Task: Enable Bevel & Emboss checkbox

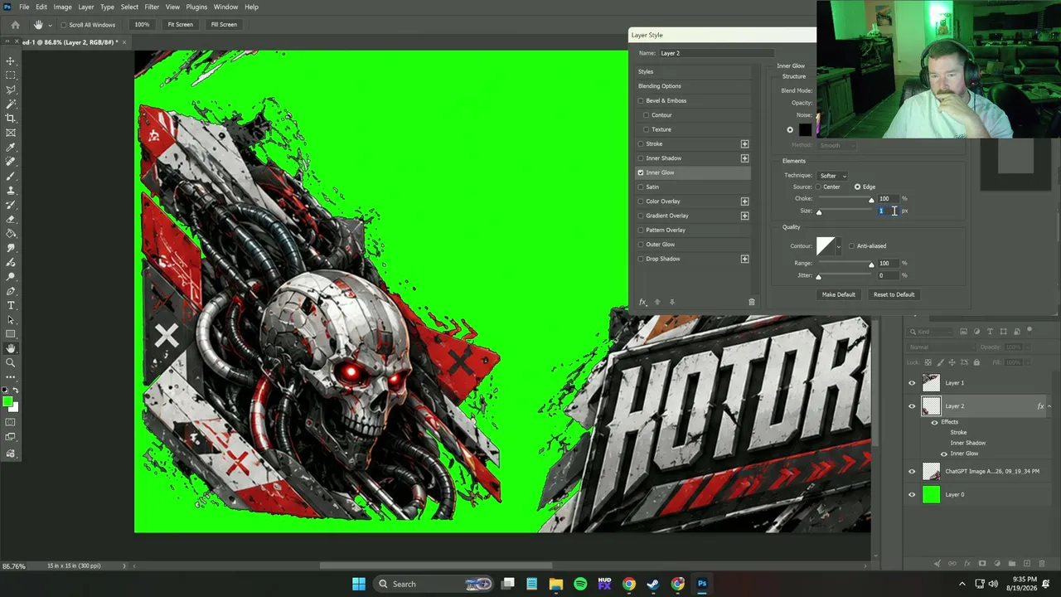Action: 641,101
